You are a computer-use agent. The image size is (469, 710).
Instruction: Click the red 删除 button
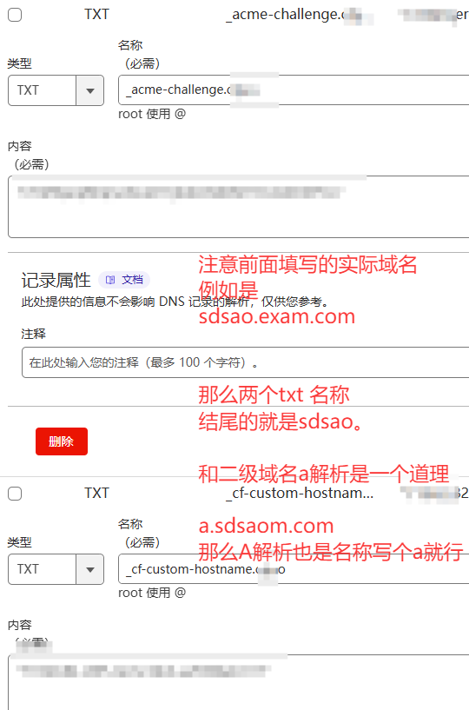tap(62, 441)
